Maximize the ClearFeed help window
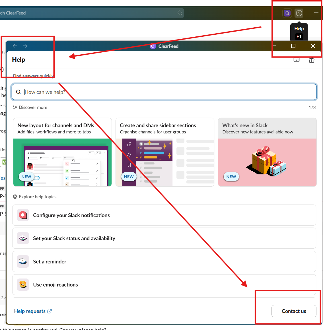The width and height of the screenshot is (323, 330). [293, 46]
